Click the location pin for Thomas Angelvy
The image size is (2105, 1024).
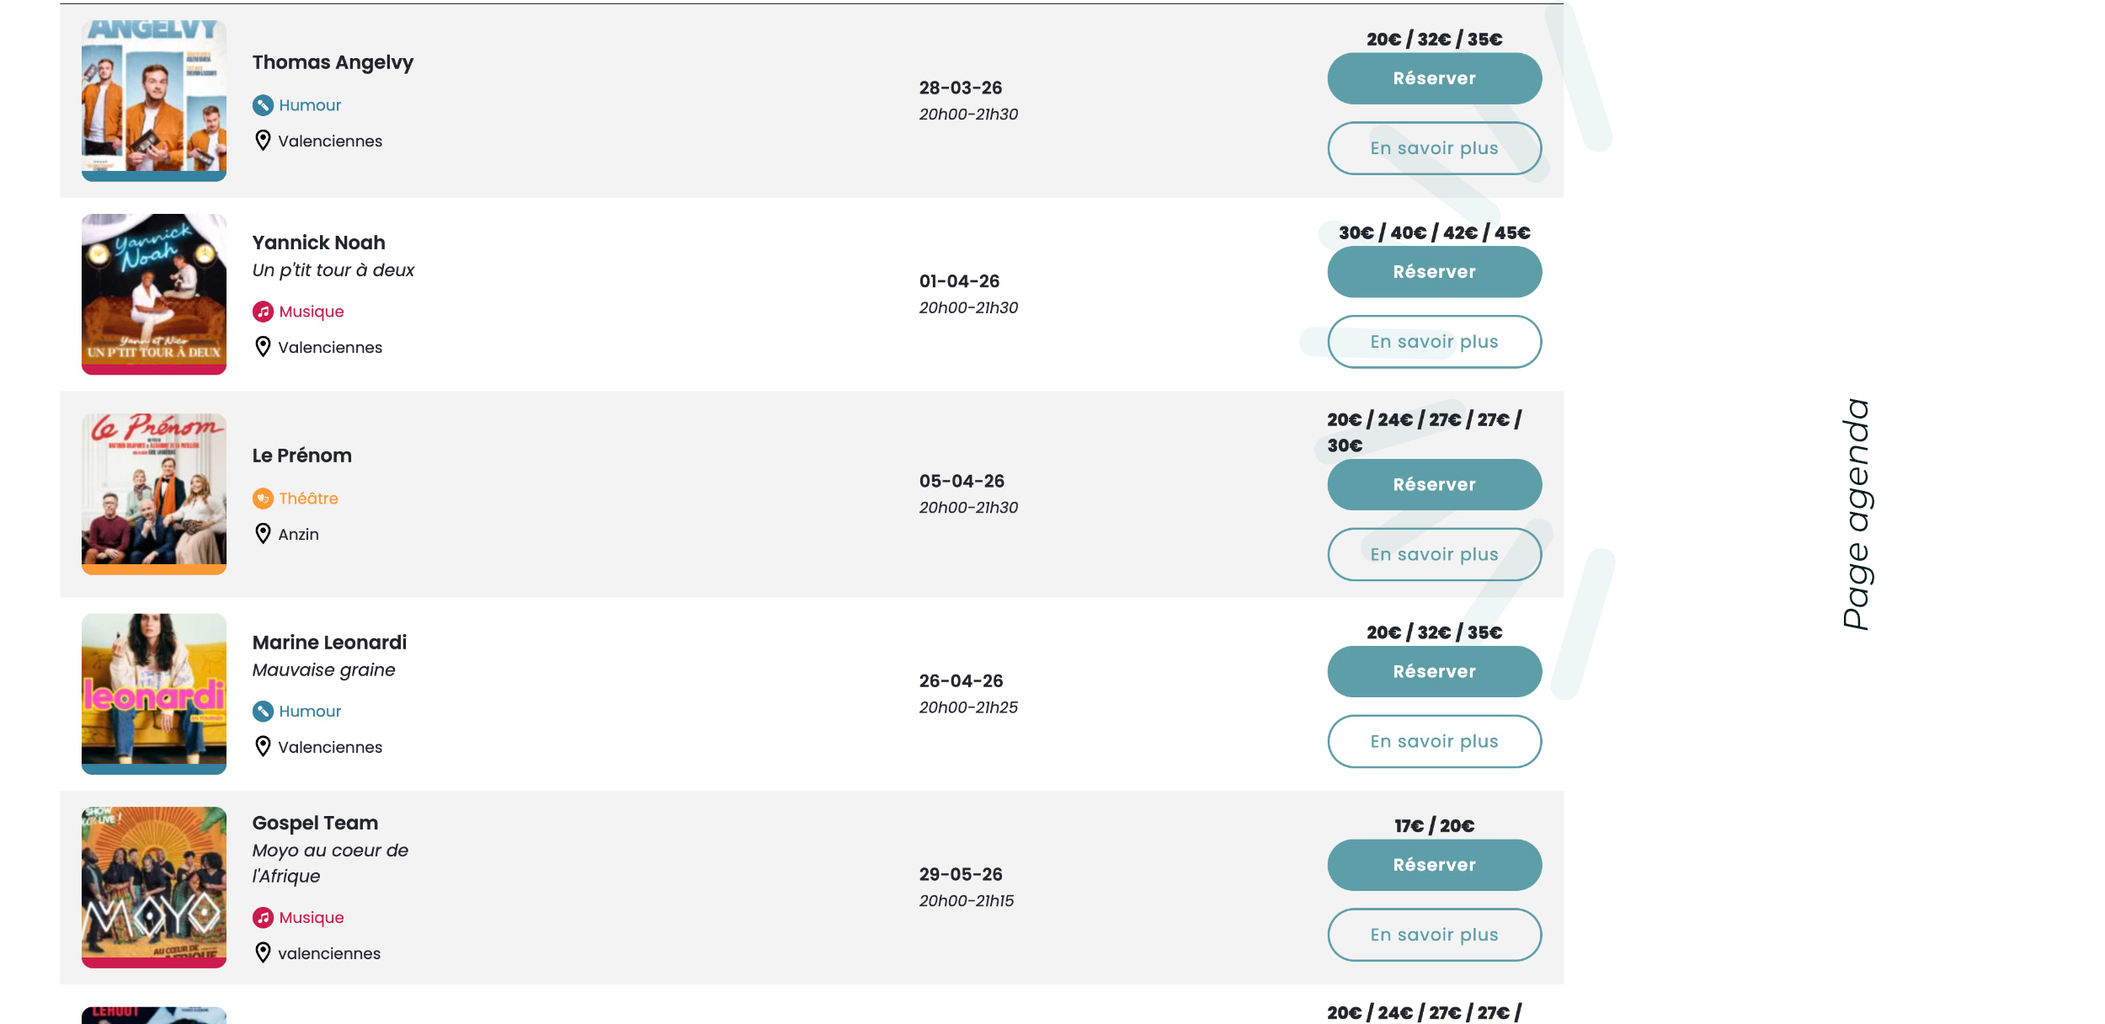click(x=263, y=141)
